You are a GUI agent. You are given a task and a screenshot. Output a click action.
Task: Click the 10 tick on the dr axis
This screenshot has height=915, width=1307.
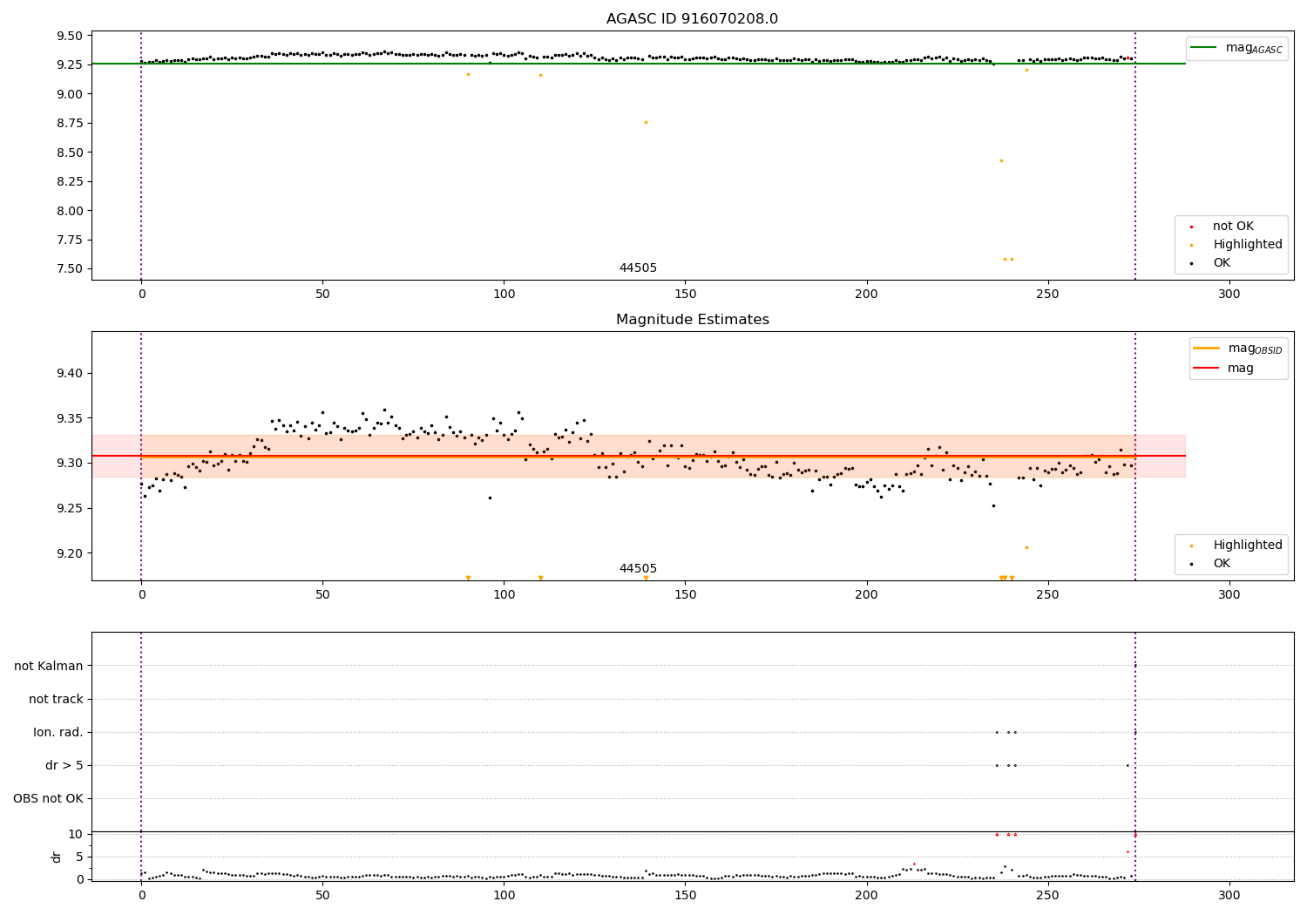[x=75, y=835]
